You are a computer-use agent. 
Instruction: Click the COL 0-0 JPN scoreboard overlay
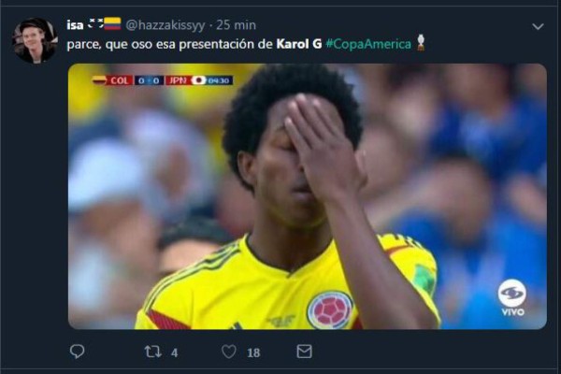(x=163, y=80)
